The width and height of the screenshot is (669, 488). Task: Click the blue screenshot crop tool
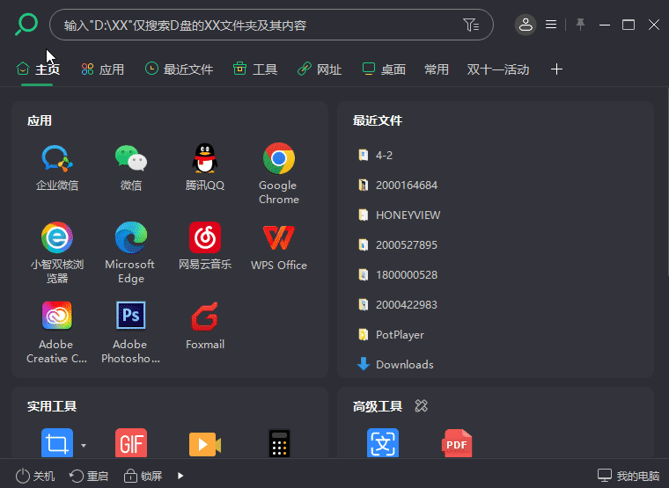[x=56, y=443]
